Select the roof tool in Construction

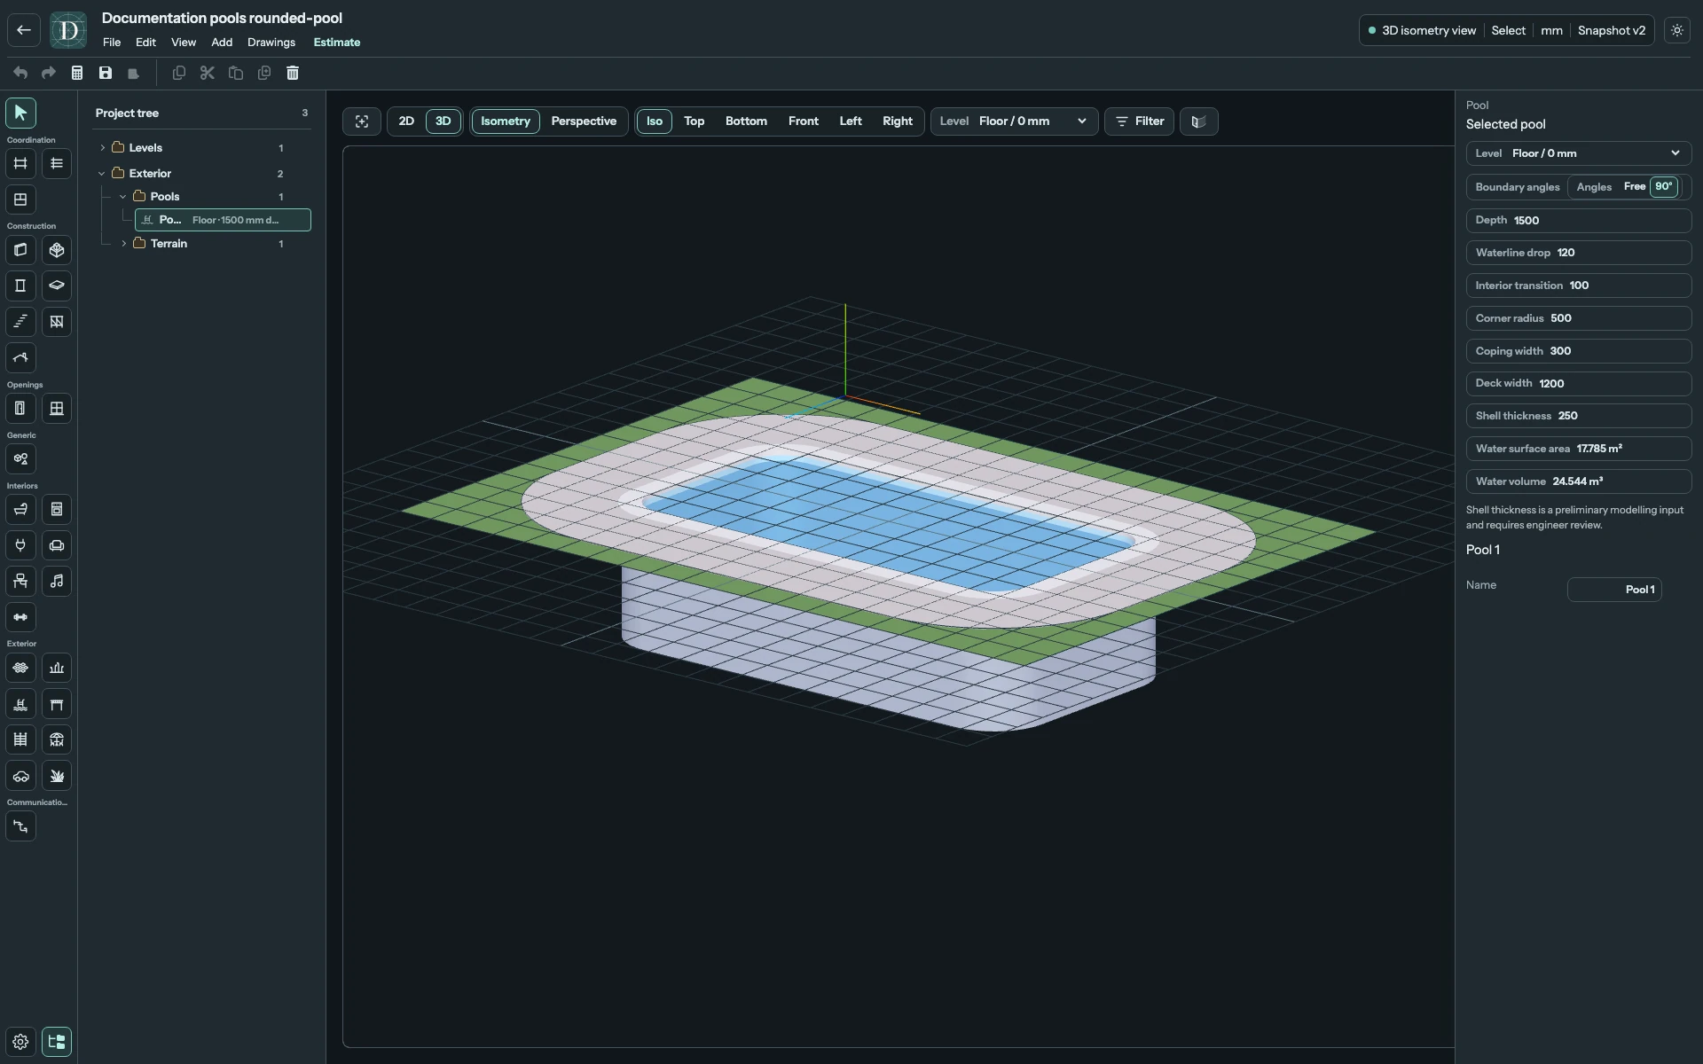coord(20,358)
